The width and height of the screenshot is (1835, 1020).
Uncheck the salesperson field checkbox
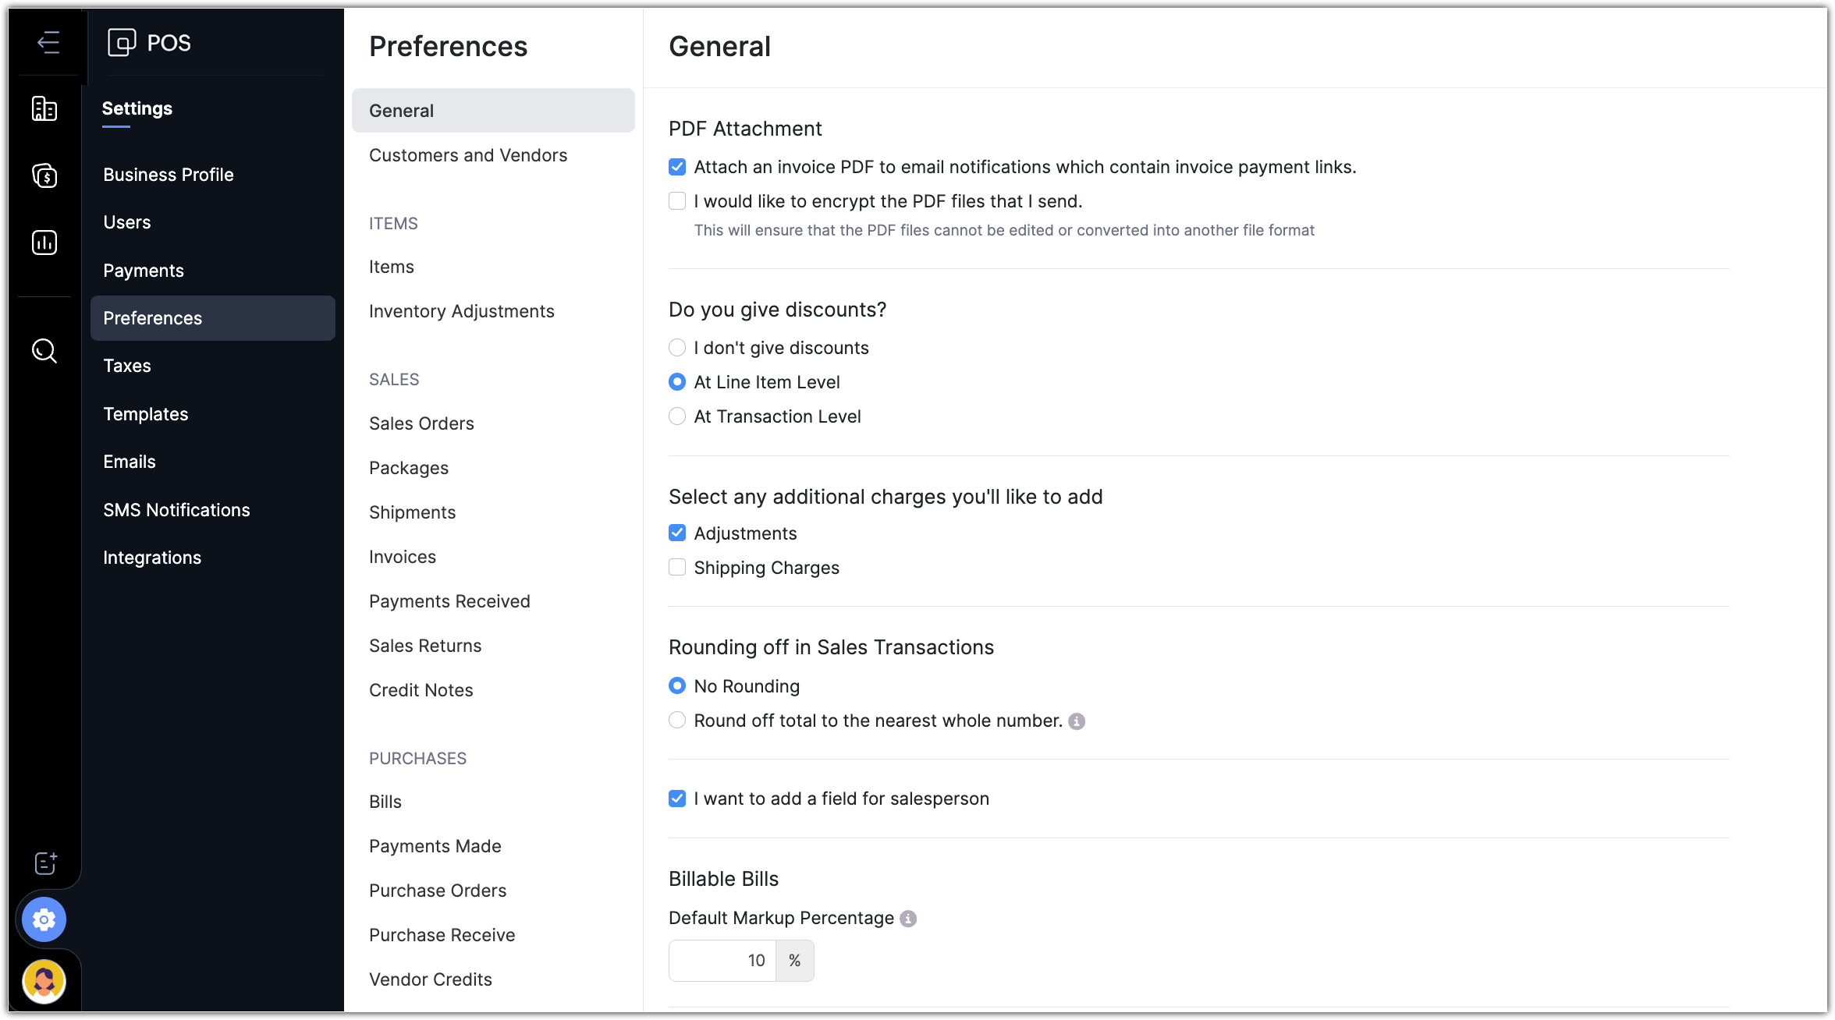tap(677, 799)
